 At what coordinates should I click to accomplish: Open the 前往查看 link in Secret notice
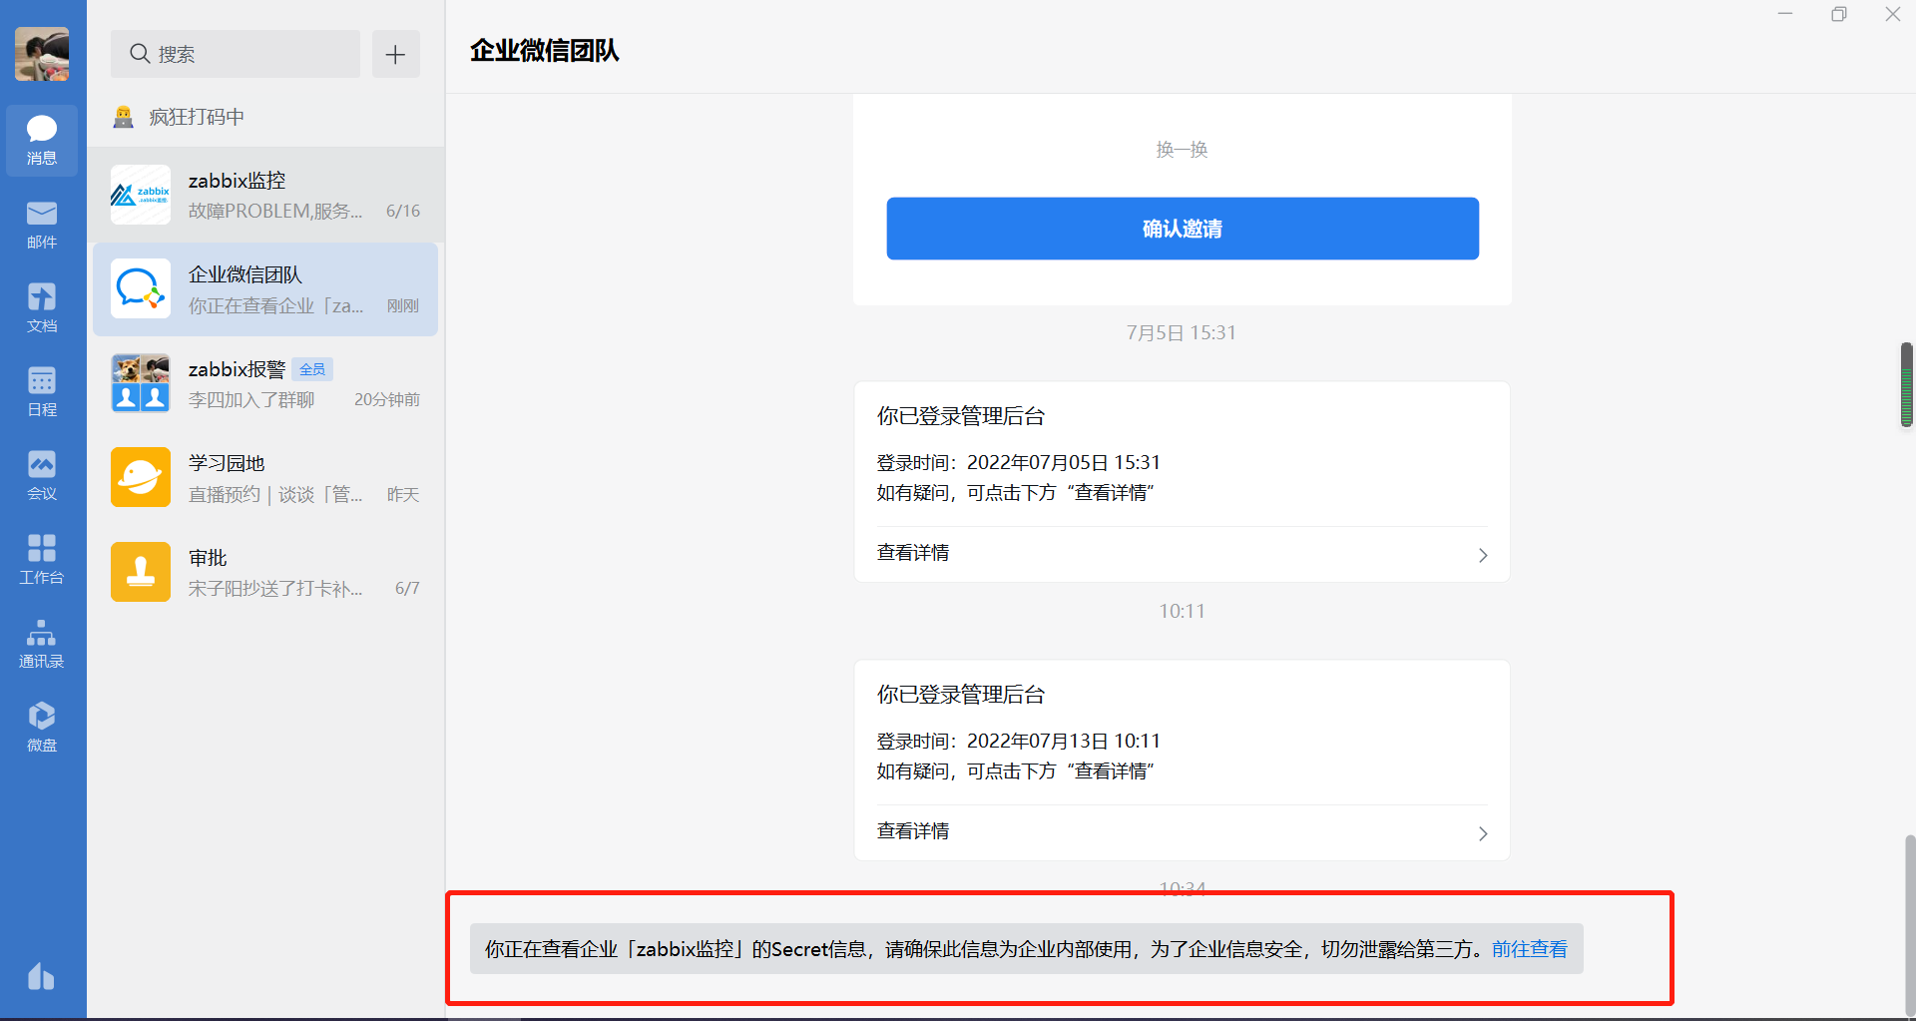[x=1530, y=949]
